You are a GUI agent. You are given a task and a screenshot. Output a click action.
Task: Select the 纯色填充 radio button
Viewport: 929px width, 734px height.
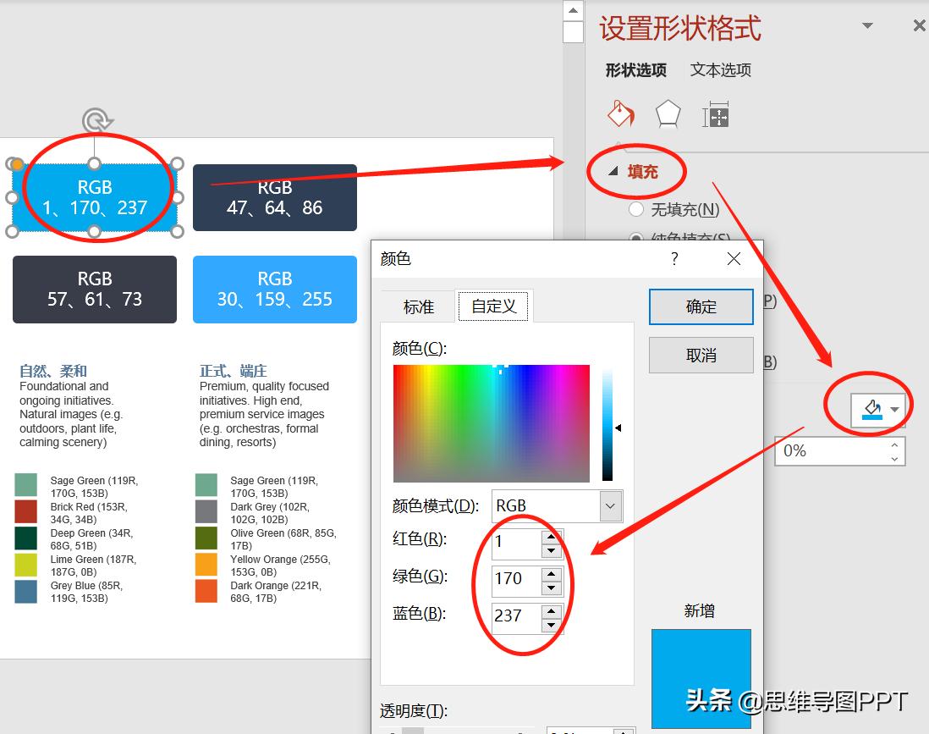click(635, 238)
